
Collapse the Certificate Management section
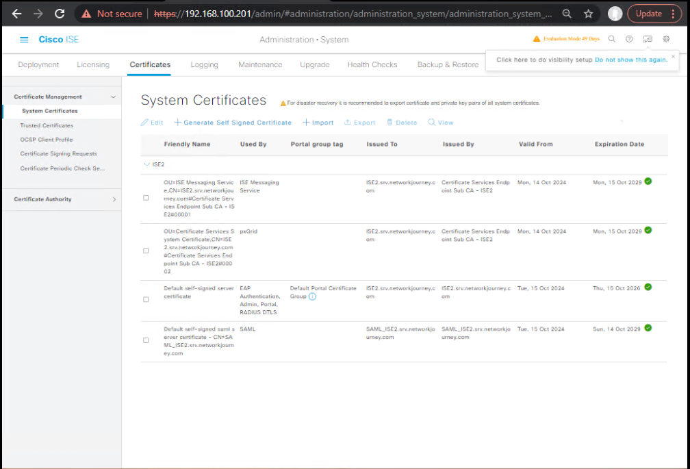click(113, 97)
